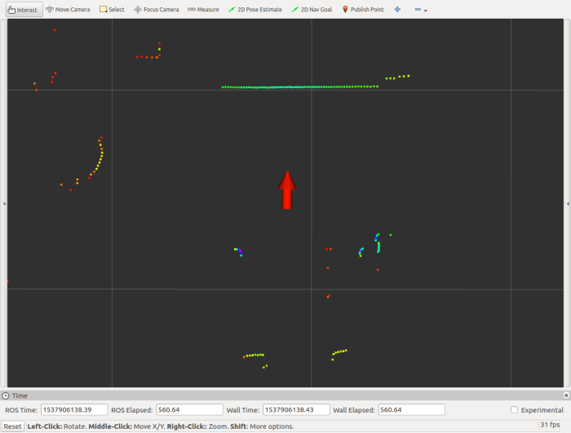This screenshot has width=571, height=433.
Task: Activate the Interact tool
Action: (22, 10)
